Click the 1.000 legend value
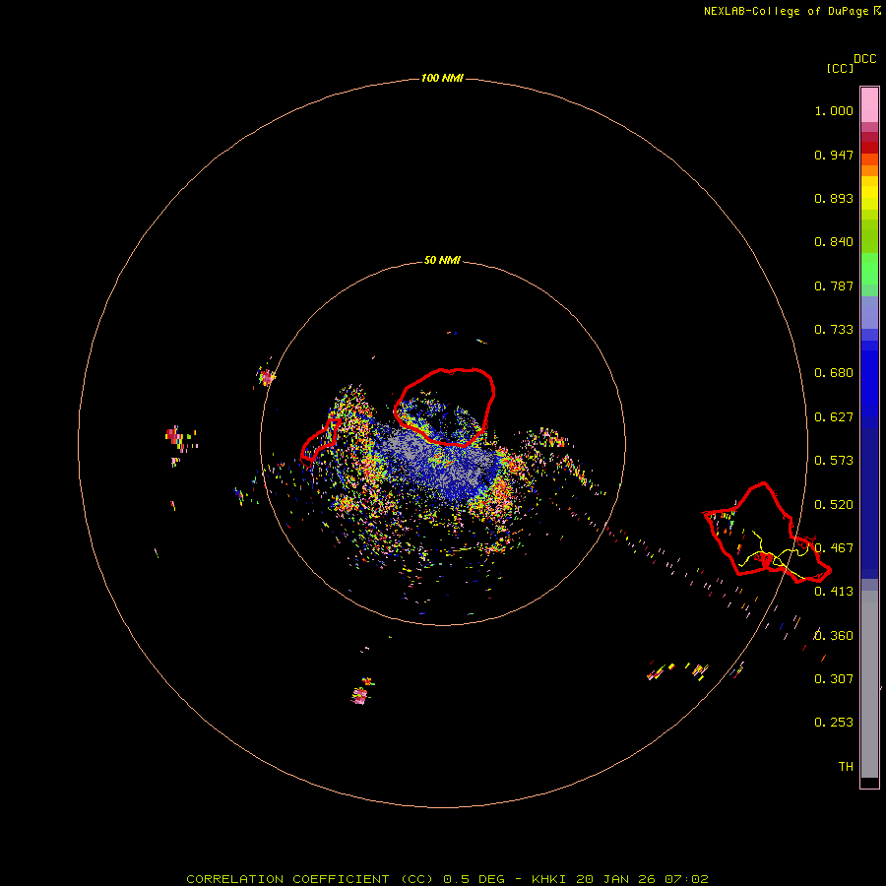This screenshot has width=886, height=886. 834,110
